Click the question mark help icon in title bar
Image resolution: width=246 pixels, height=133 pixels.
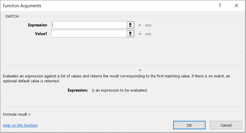click(220, 6)
